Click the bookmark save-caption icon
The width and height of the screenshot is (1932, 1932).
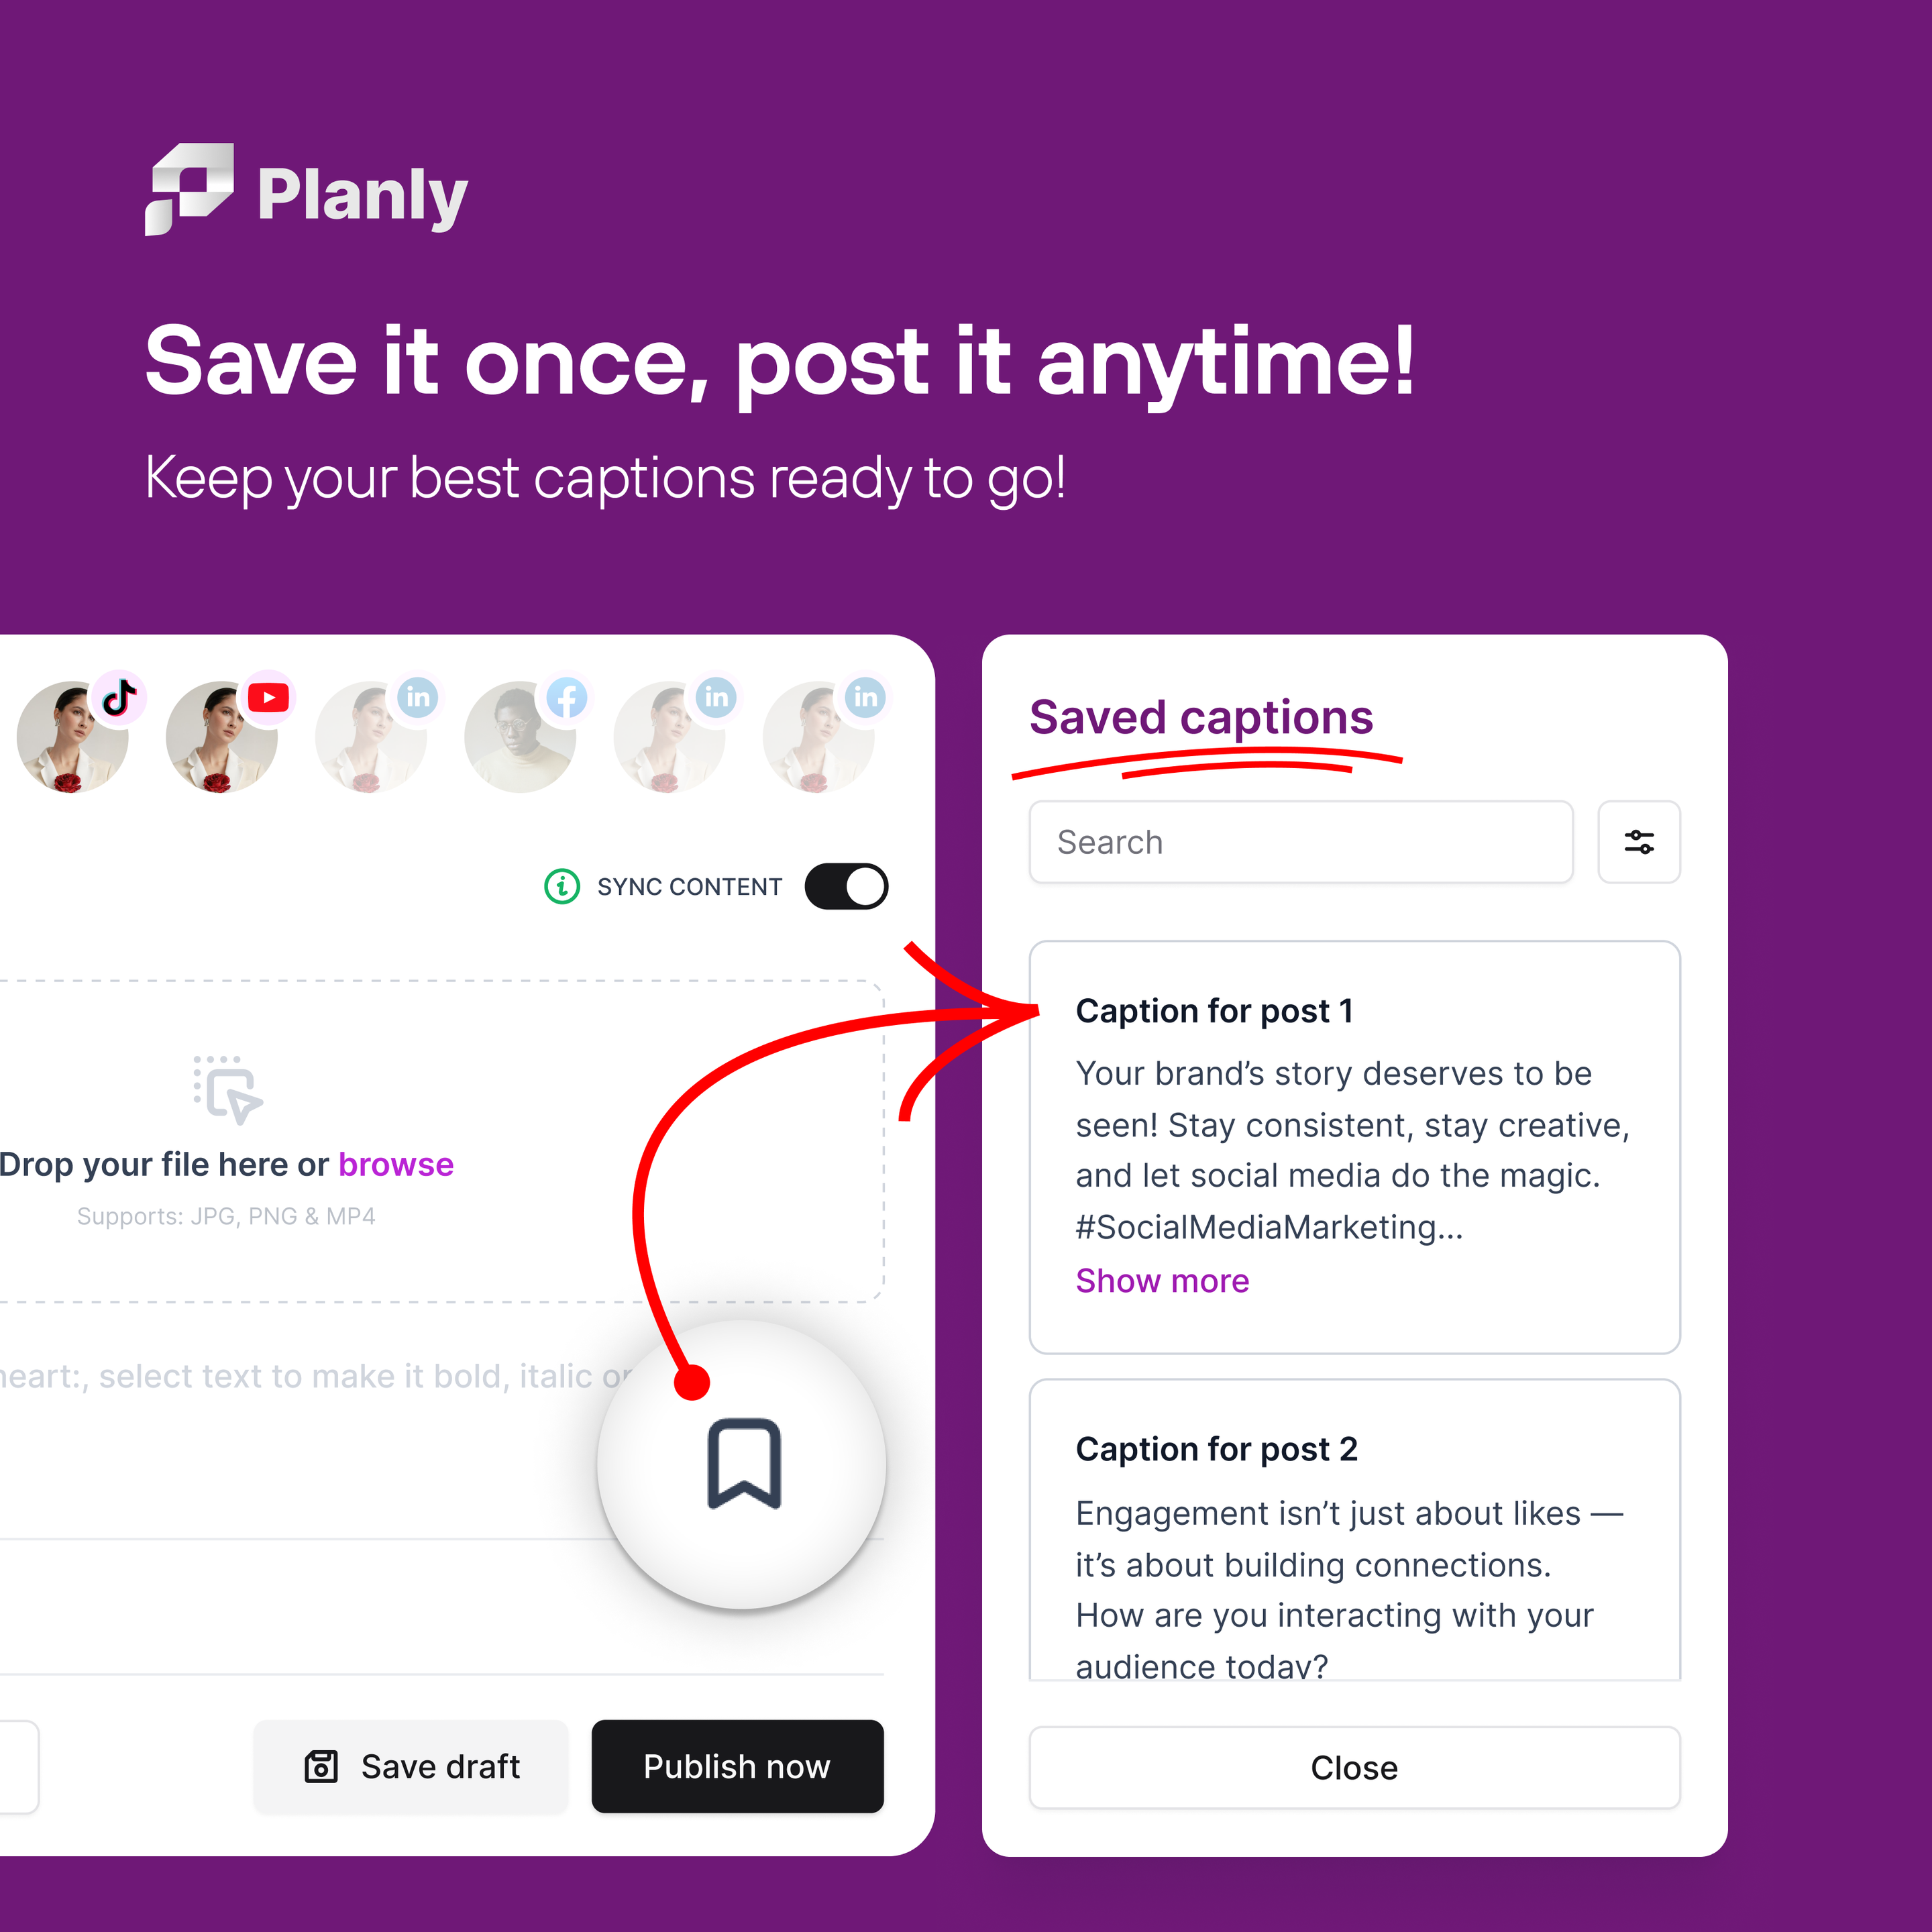(x=744, y=1464)
